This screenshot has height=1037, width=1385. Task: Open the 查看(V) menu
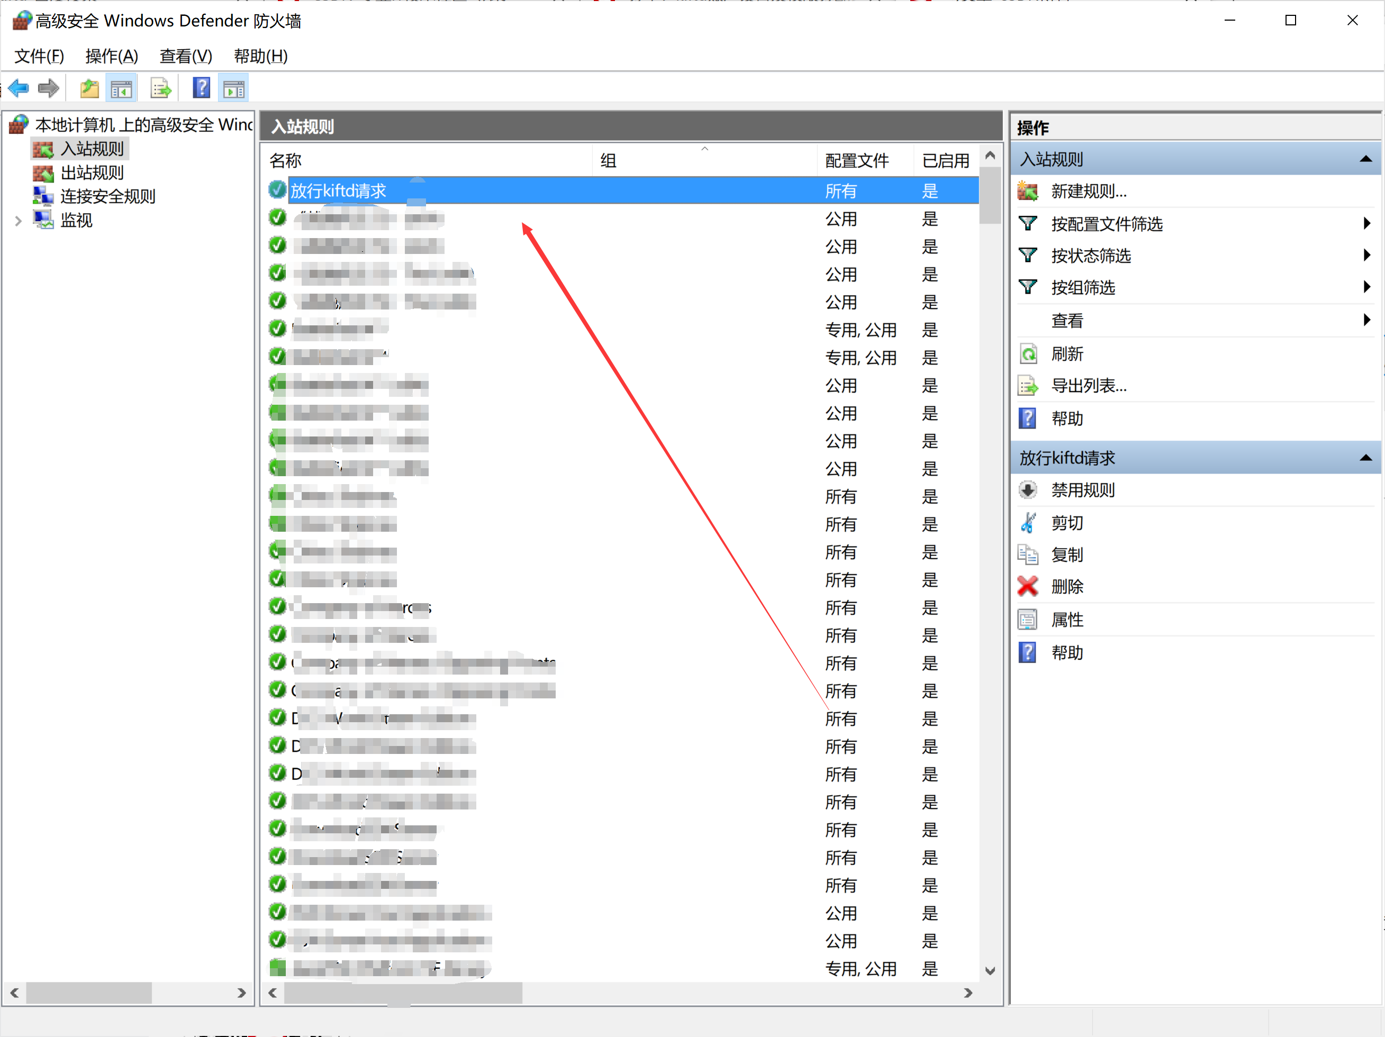pyautogui.click(x=185, y=56)
